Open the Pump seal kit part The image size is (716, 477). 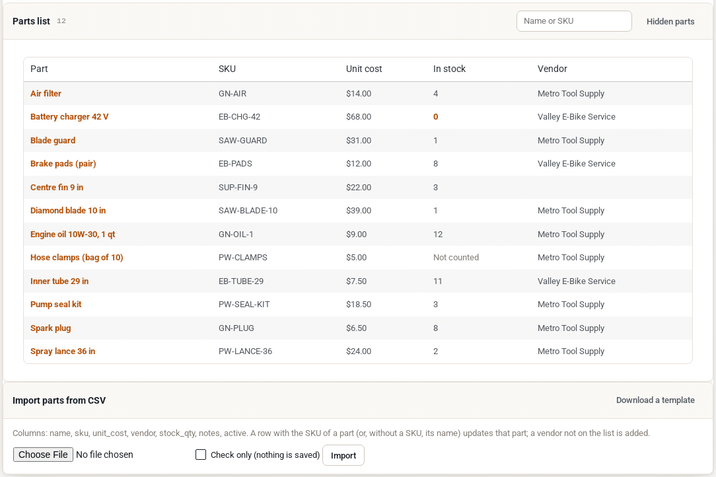55,305
